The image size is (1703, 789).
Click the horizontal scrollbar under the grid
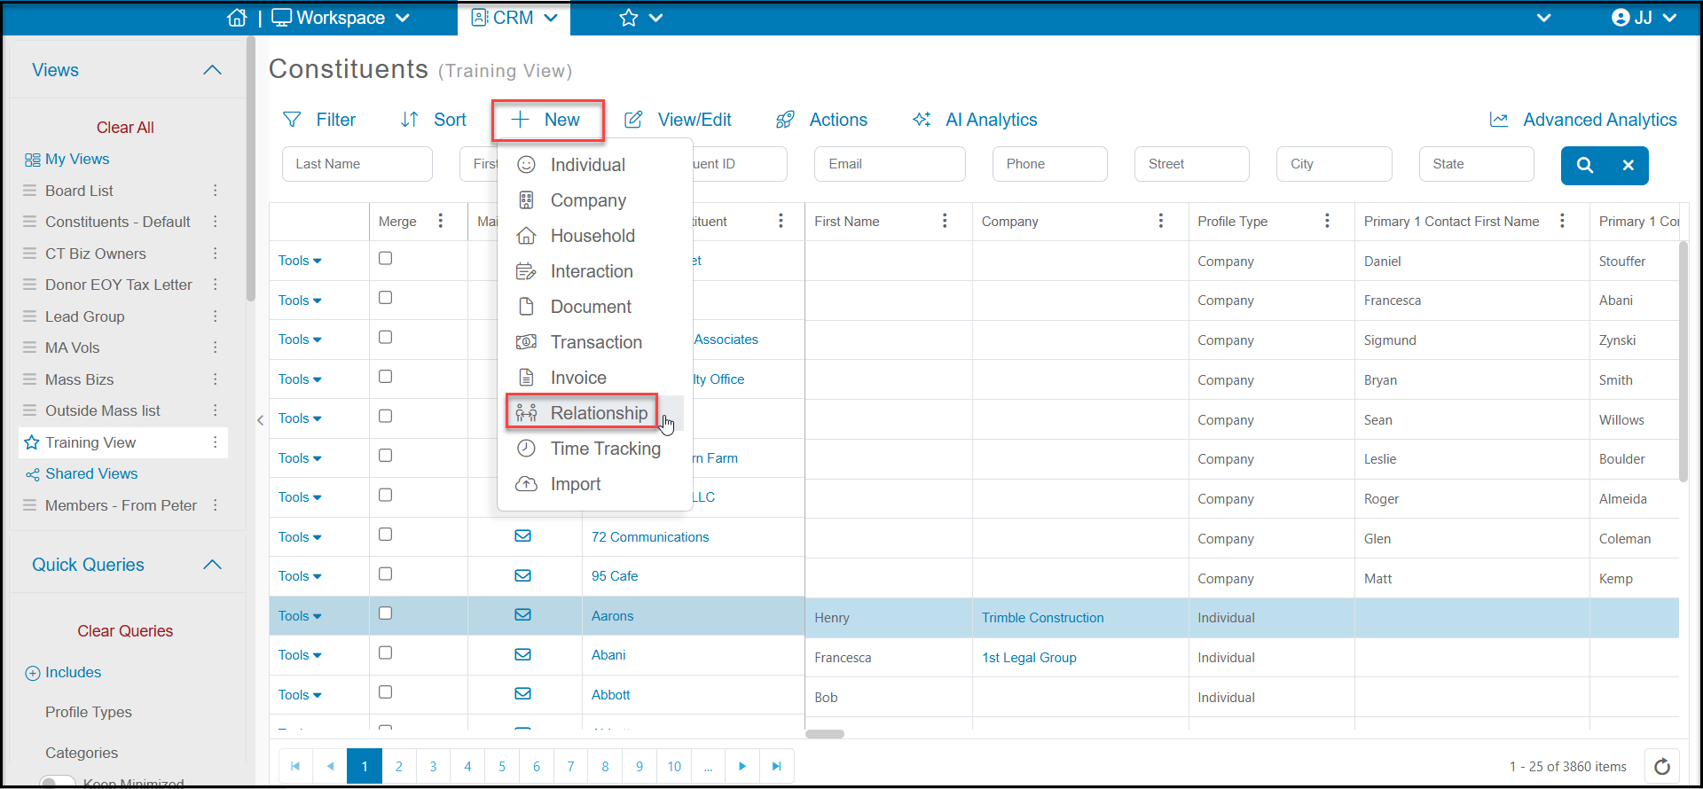tap(825, 734)
